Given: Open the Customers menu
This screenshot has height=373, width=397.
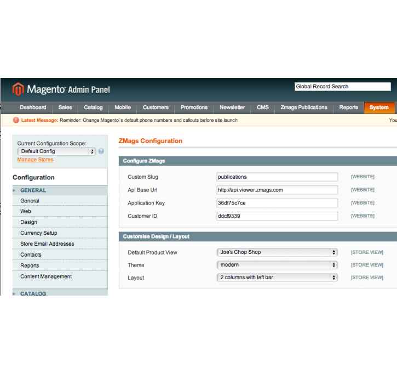Looking at the screenshot, I should pos(156,108).
